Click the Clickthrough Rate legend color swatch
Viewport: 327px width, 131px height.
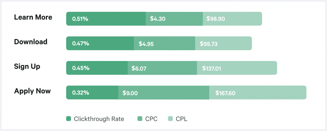pos(68,119)
